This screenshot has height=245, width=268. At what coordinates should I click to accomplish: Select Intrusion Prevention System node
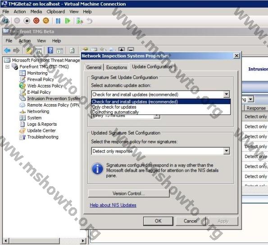[54, 99]
